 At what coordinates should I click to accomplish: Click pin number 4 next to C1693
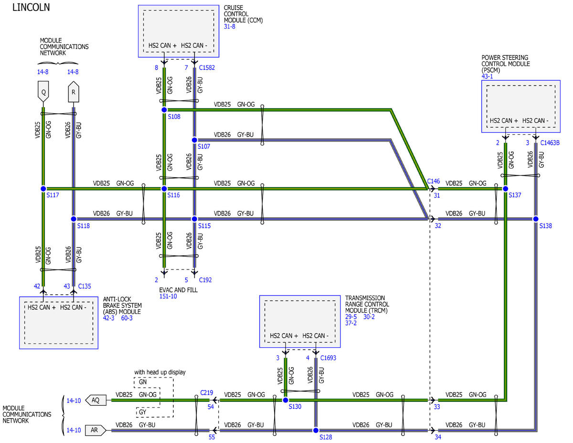pos(308,357)
